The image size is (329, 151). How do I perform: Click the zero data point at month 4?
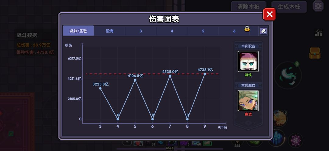118,119
